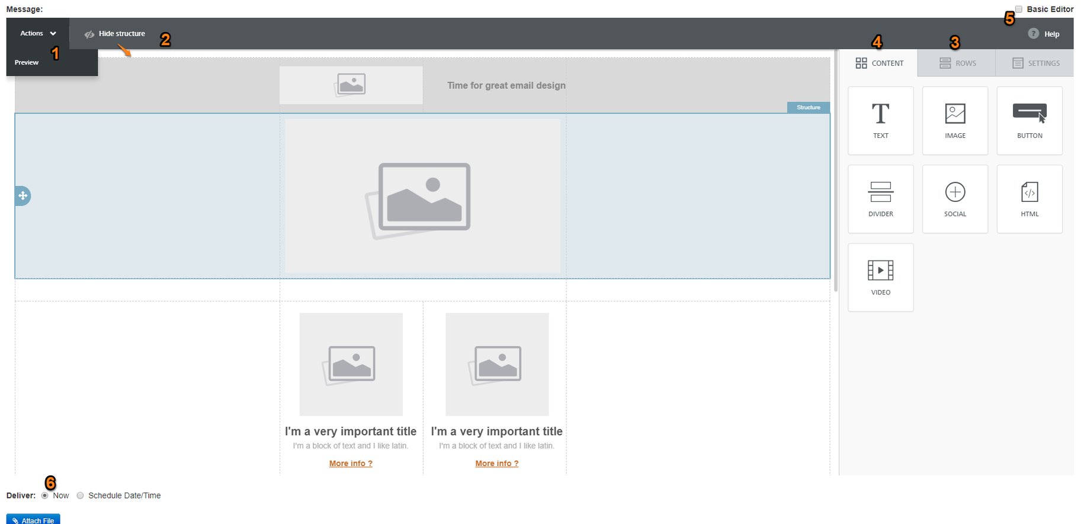Viewport: 1084px width, 524px height.
Task: Select the Image content block
Action: click(x=955, y=121)
